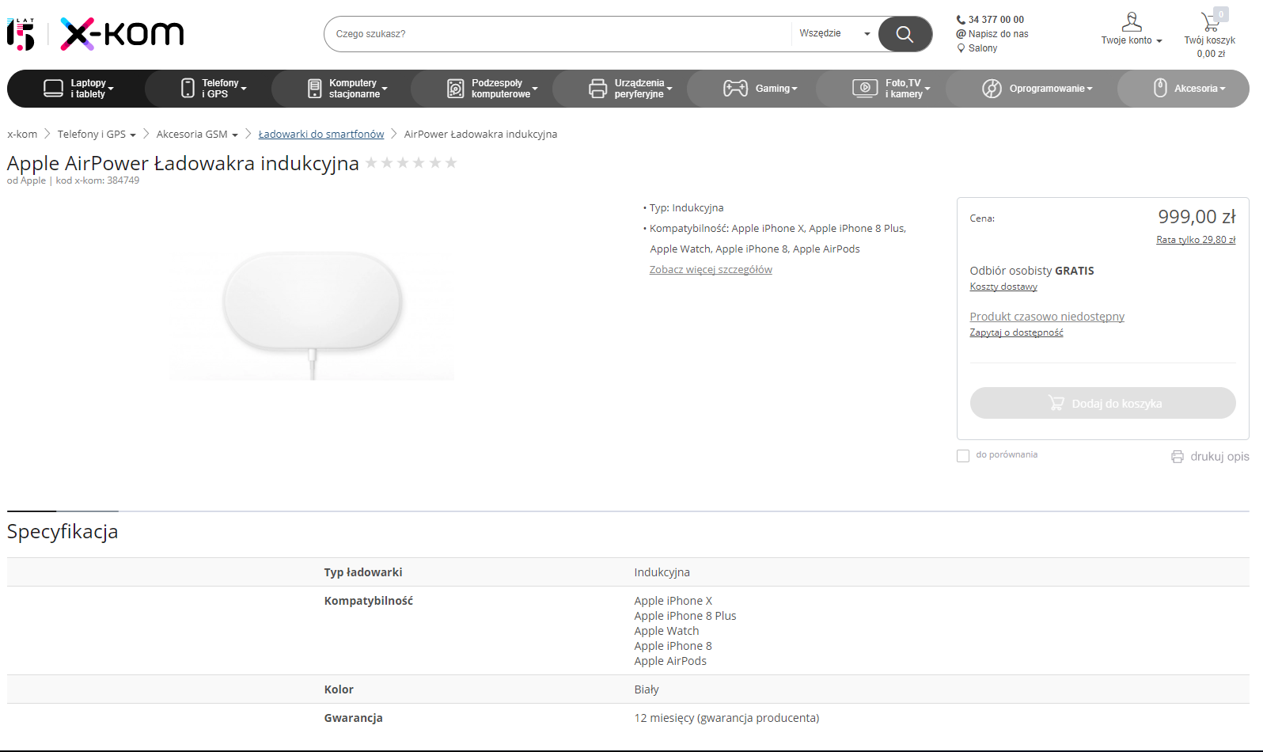Open the Wszędzie search scope dropdown
Screen dimensions: 1263x752
(835, 34)
